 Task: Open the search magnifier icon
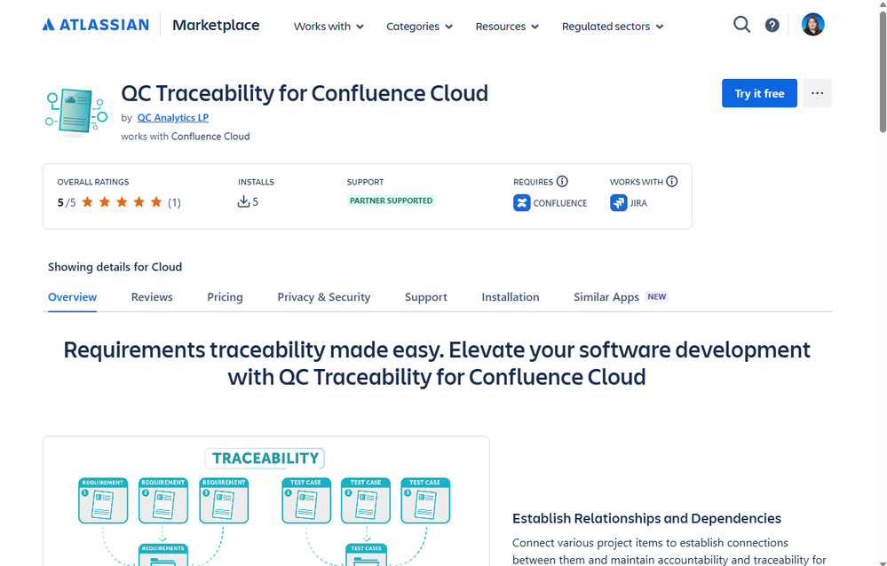[x=741, y=25]
